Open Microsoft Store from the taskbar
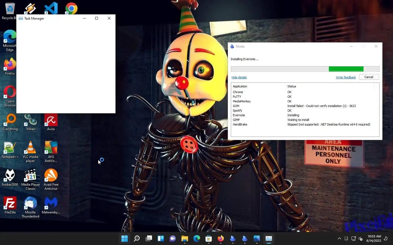Screen dimensions: 393x245 click(x=209, y=238)
